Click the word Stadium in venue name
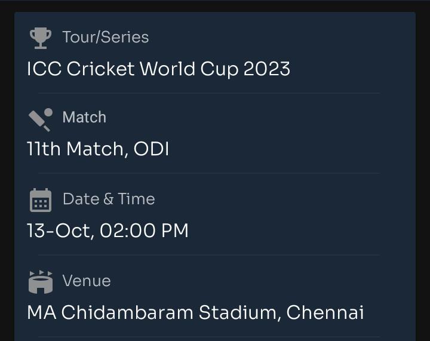 click(238, 312)
